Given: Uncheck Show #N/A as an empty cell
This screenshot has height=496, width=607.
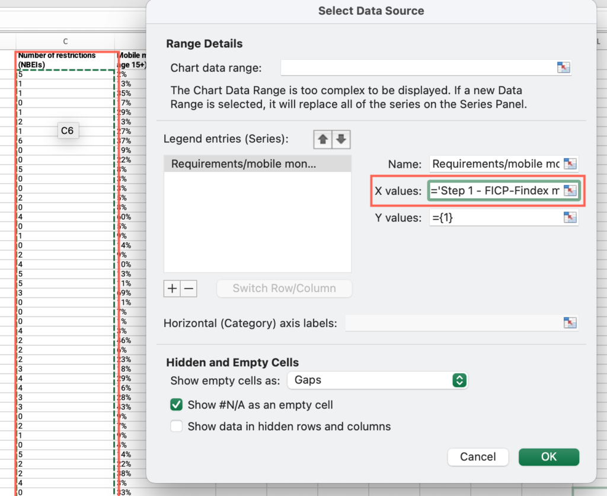Looking at the screenshot, I should (x=177, y=405).
